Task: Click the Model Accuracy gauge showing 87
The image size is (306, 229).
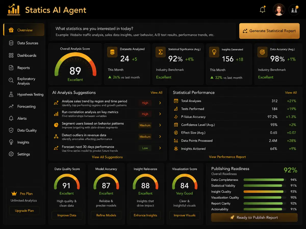Action: [x=106, y=182]
